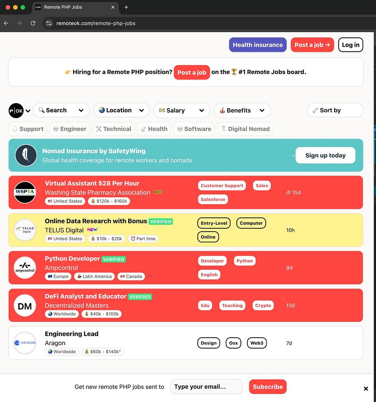This screenshot has width=376, height=402.
Task: Click the Customer Support tag
Action: 222,186
